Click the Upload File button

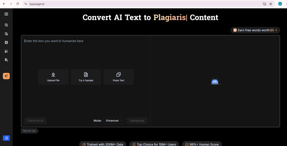(53, 77)
